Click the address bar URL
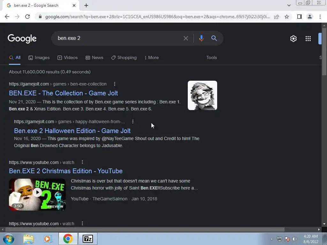Viewport: 327px width, 245px height. tap(157, 17)
